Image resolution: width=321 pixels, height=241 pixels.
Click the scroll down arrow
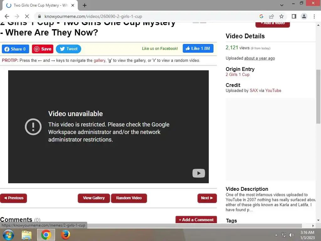click(318, 220)
